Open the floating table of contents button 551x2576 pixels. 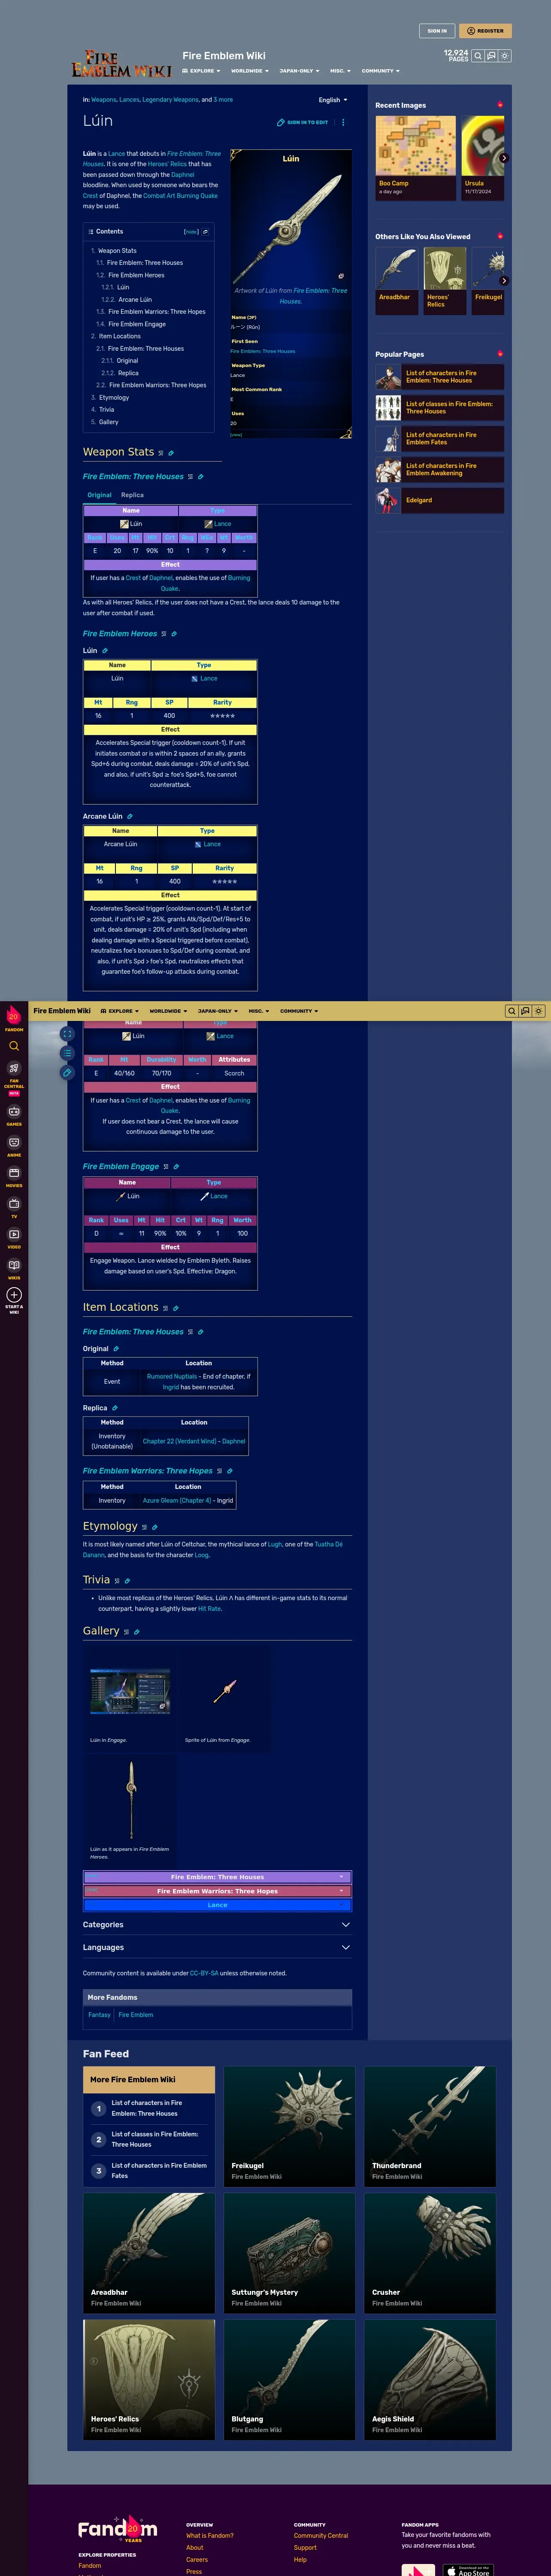tap(67, 1053)
